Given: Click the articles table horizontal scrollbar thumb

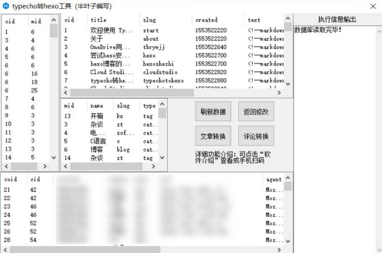Looking at the screenshot, I should 132,93.
